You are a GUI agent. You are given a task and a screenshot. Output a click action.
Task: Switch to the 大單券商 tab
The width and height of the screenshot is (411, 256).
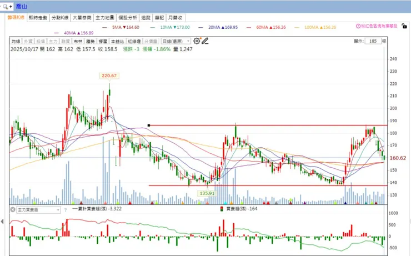pyautogui.click(x=82, y=18)
